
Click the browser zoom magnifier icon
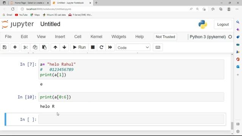click(197, 9)
